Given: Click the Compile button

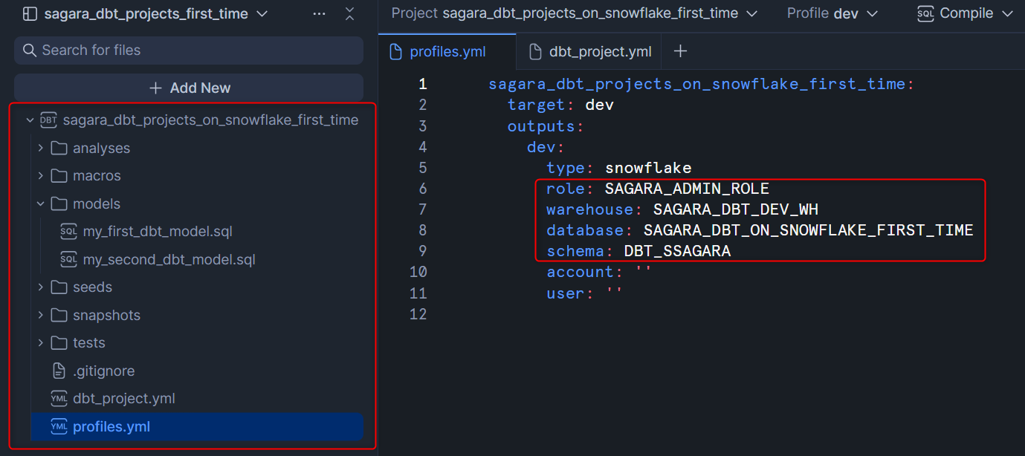Looking at the screenshot, I should pos(966,13).
